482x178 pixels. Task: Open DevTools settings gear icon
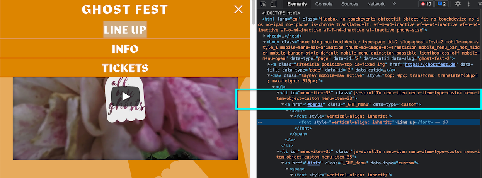click(x=458, y=4)
